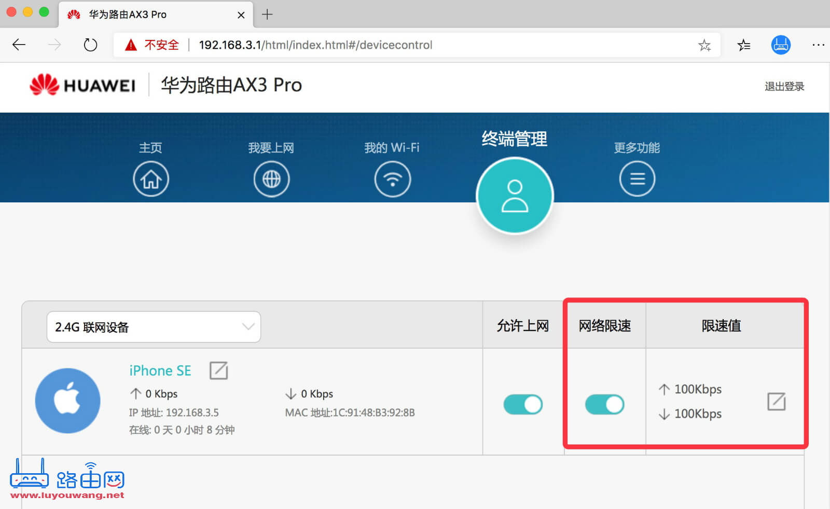
Task: Reload the page with refresh icon
Action: coord(90,45)
